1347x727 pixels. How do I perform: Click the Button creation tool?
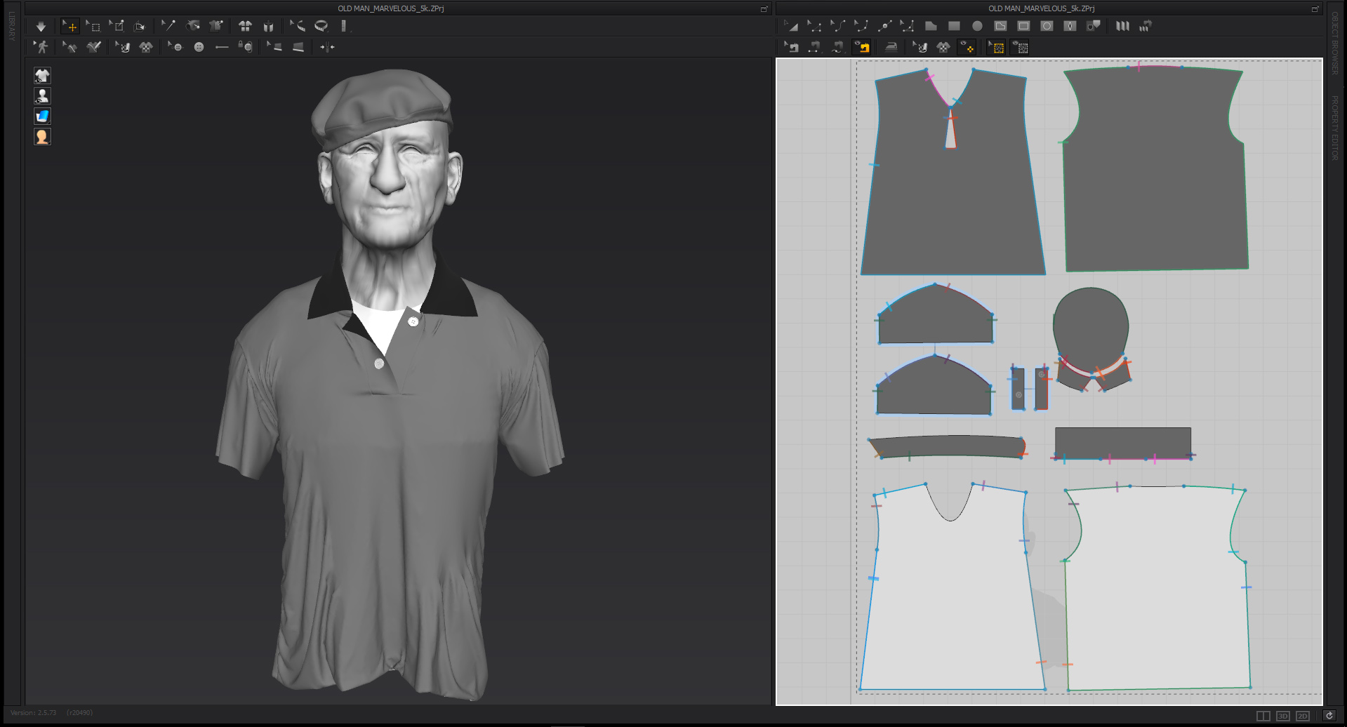tap(199, 47)
